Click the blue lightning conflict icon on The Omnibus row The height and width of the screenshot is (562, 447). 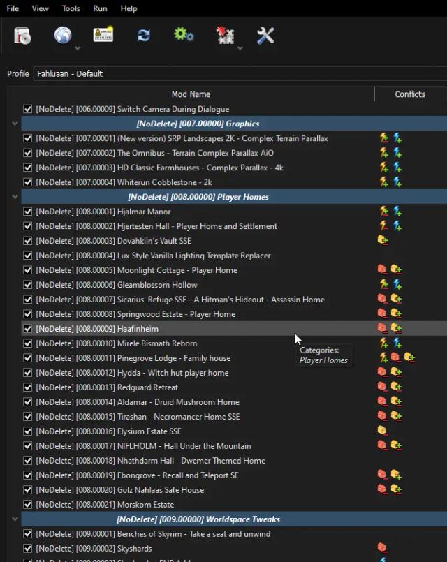coord(397,153)
